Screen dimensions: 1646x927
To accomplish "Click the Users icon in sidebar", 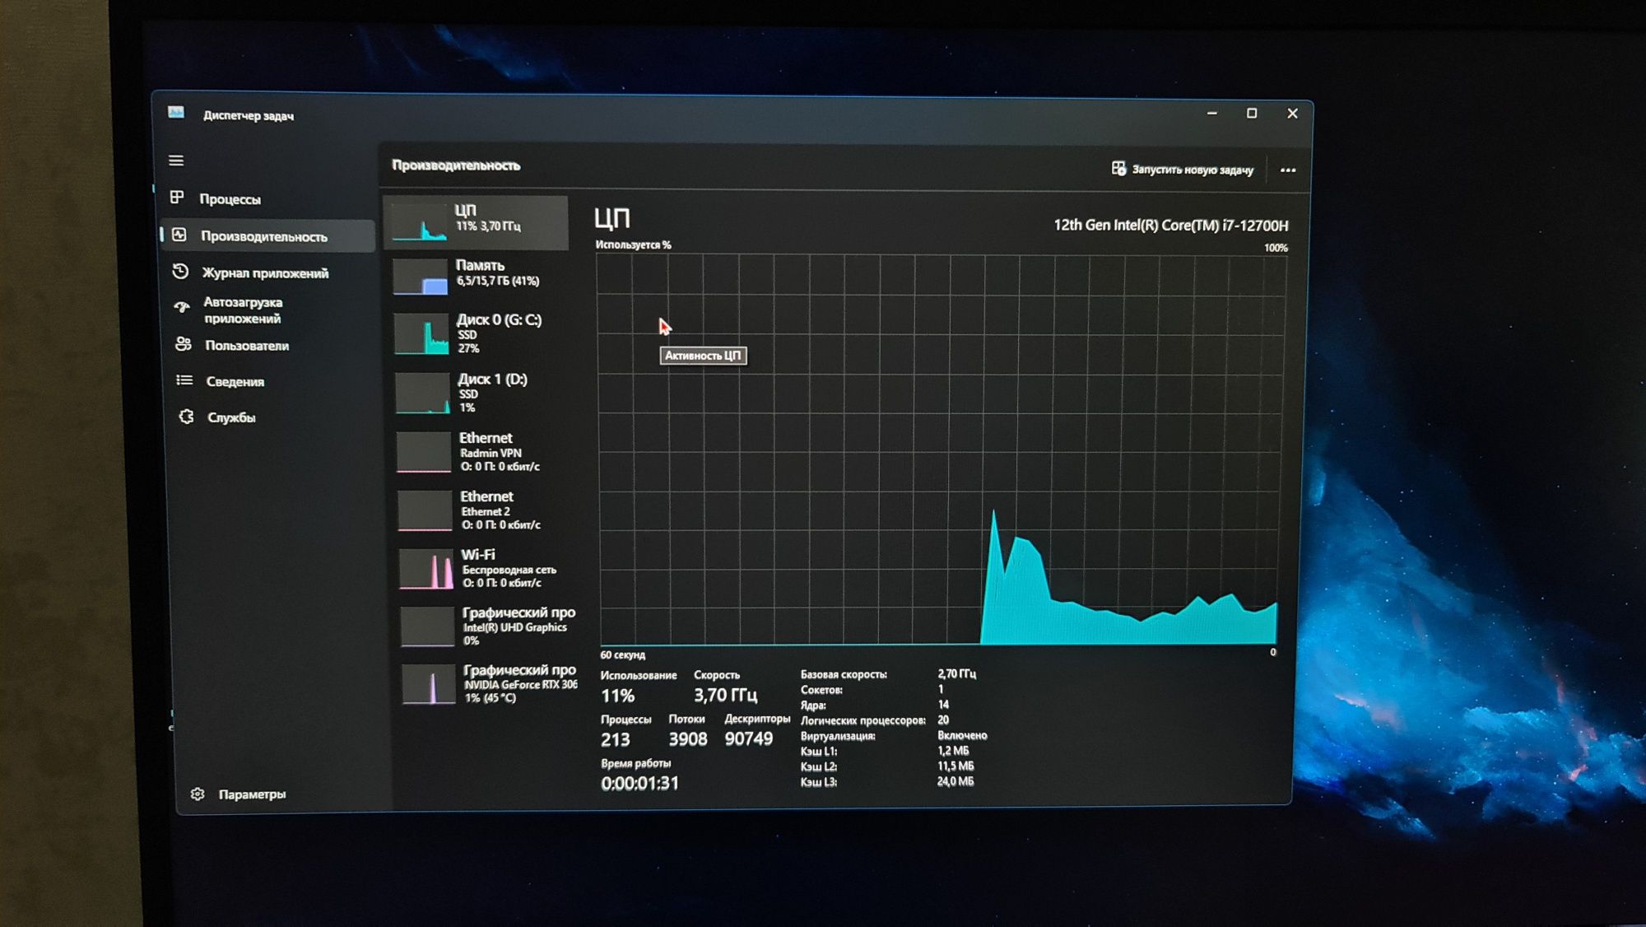I will click(184, 344).
